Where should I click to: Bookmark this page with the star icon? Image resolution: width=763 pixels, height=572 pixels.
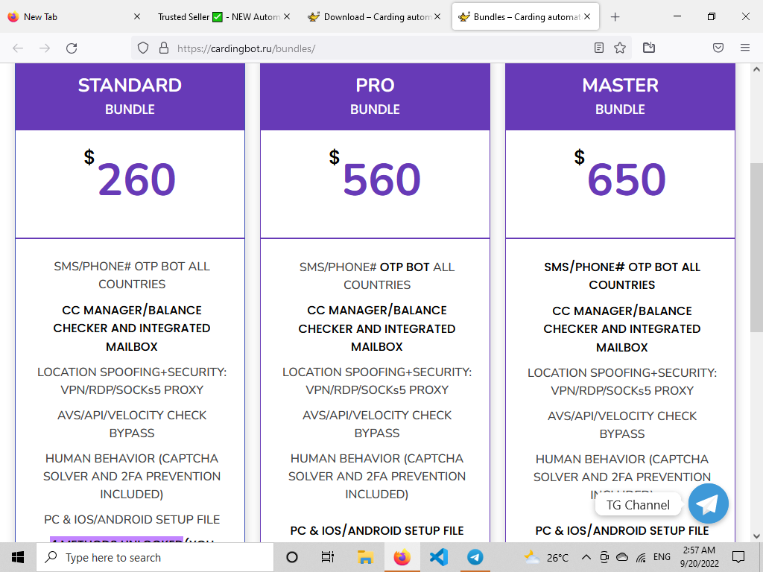[620, 48]
